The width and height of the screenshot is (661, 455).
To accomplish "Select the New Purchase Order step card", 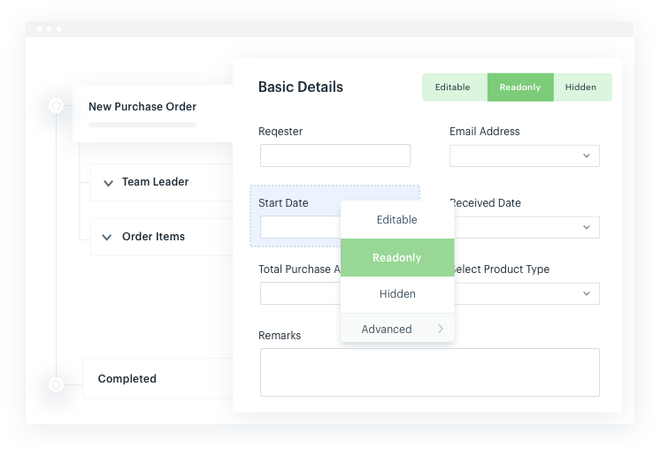I will [152, 114].
